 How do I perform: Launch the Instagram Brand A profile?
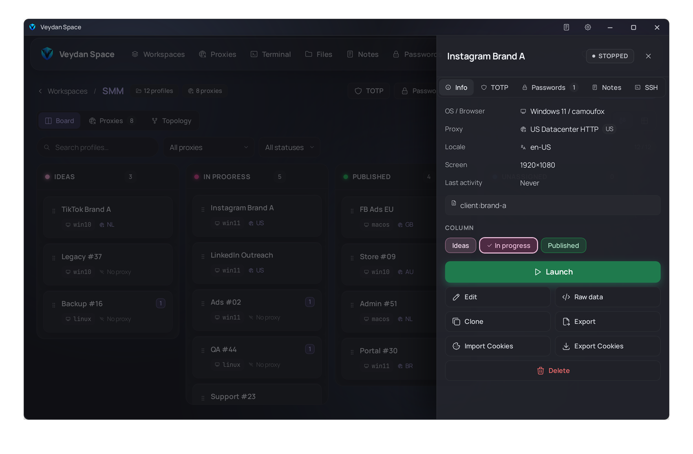click(x=553, y=272)
